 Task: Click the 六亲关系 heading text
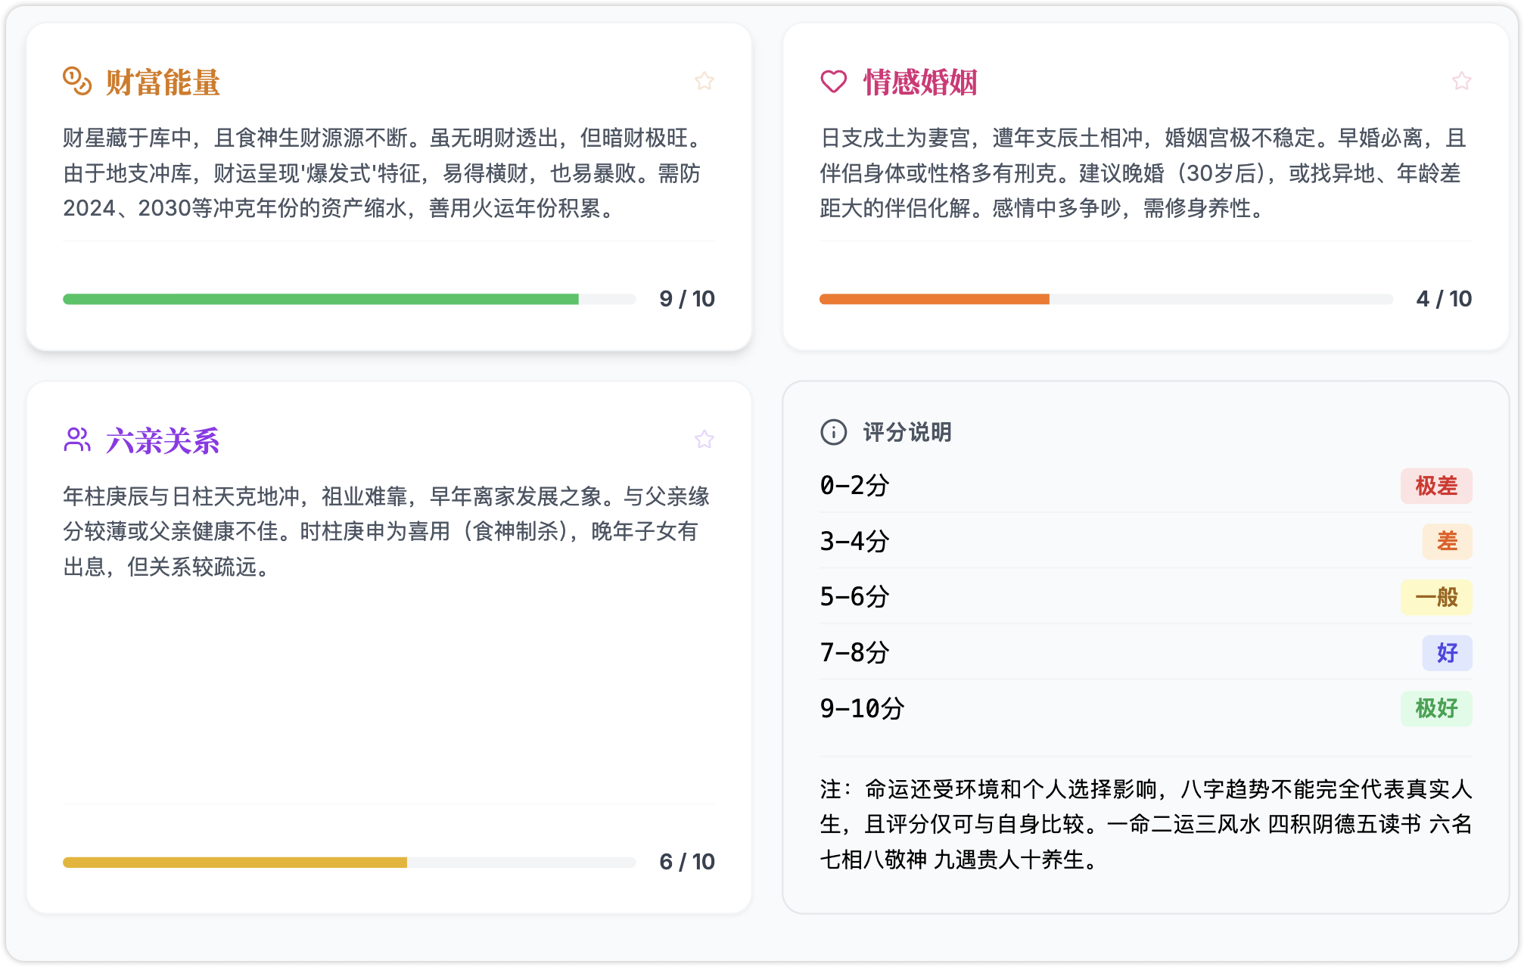(163, 440)
